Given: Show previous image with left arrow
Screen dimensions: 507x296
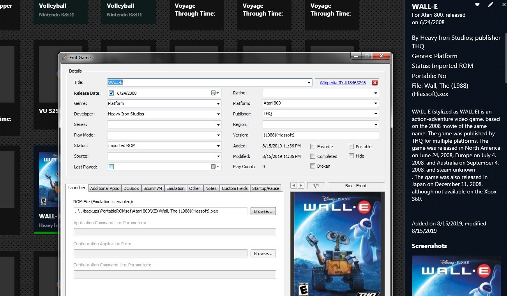Looking at the screenshot, I should pos(294,186).
